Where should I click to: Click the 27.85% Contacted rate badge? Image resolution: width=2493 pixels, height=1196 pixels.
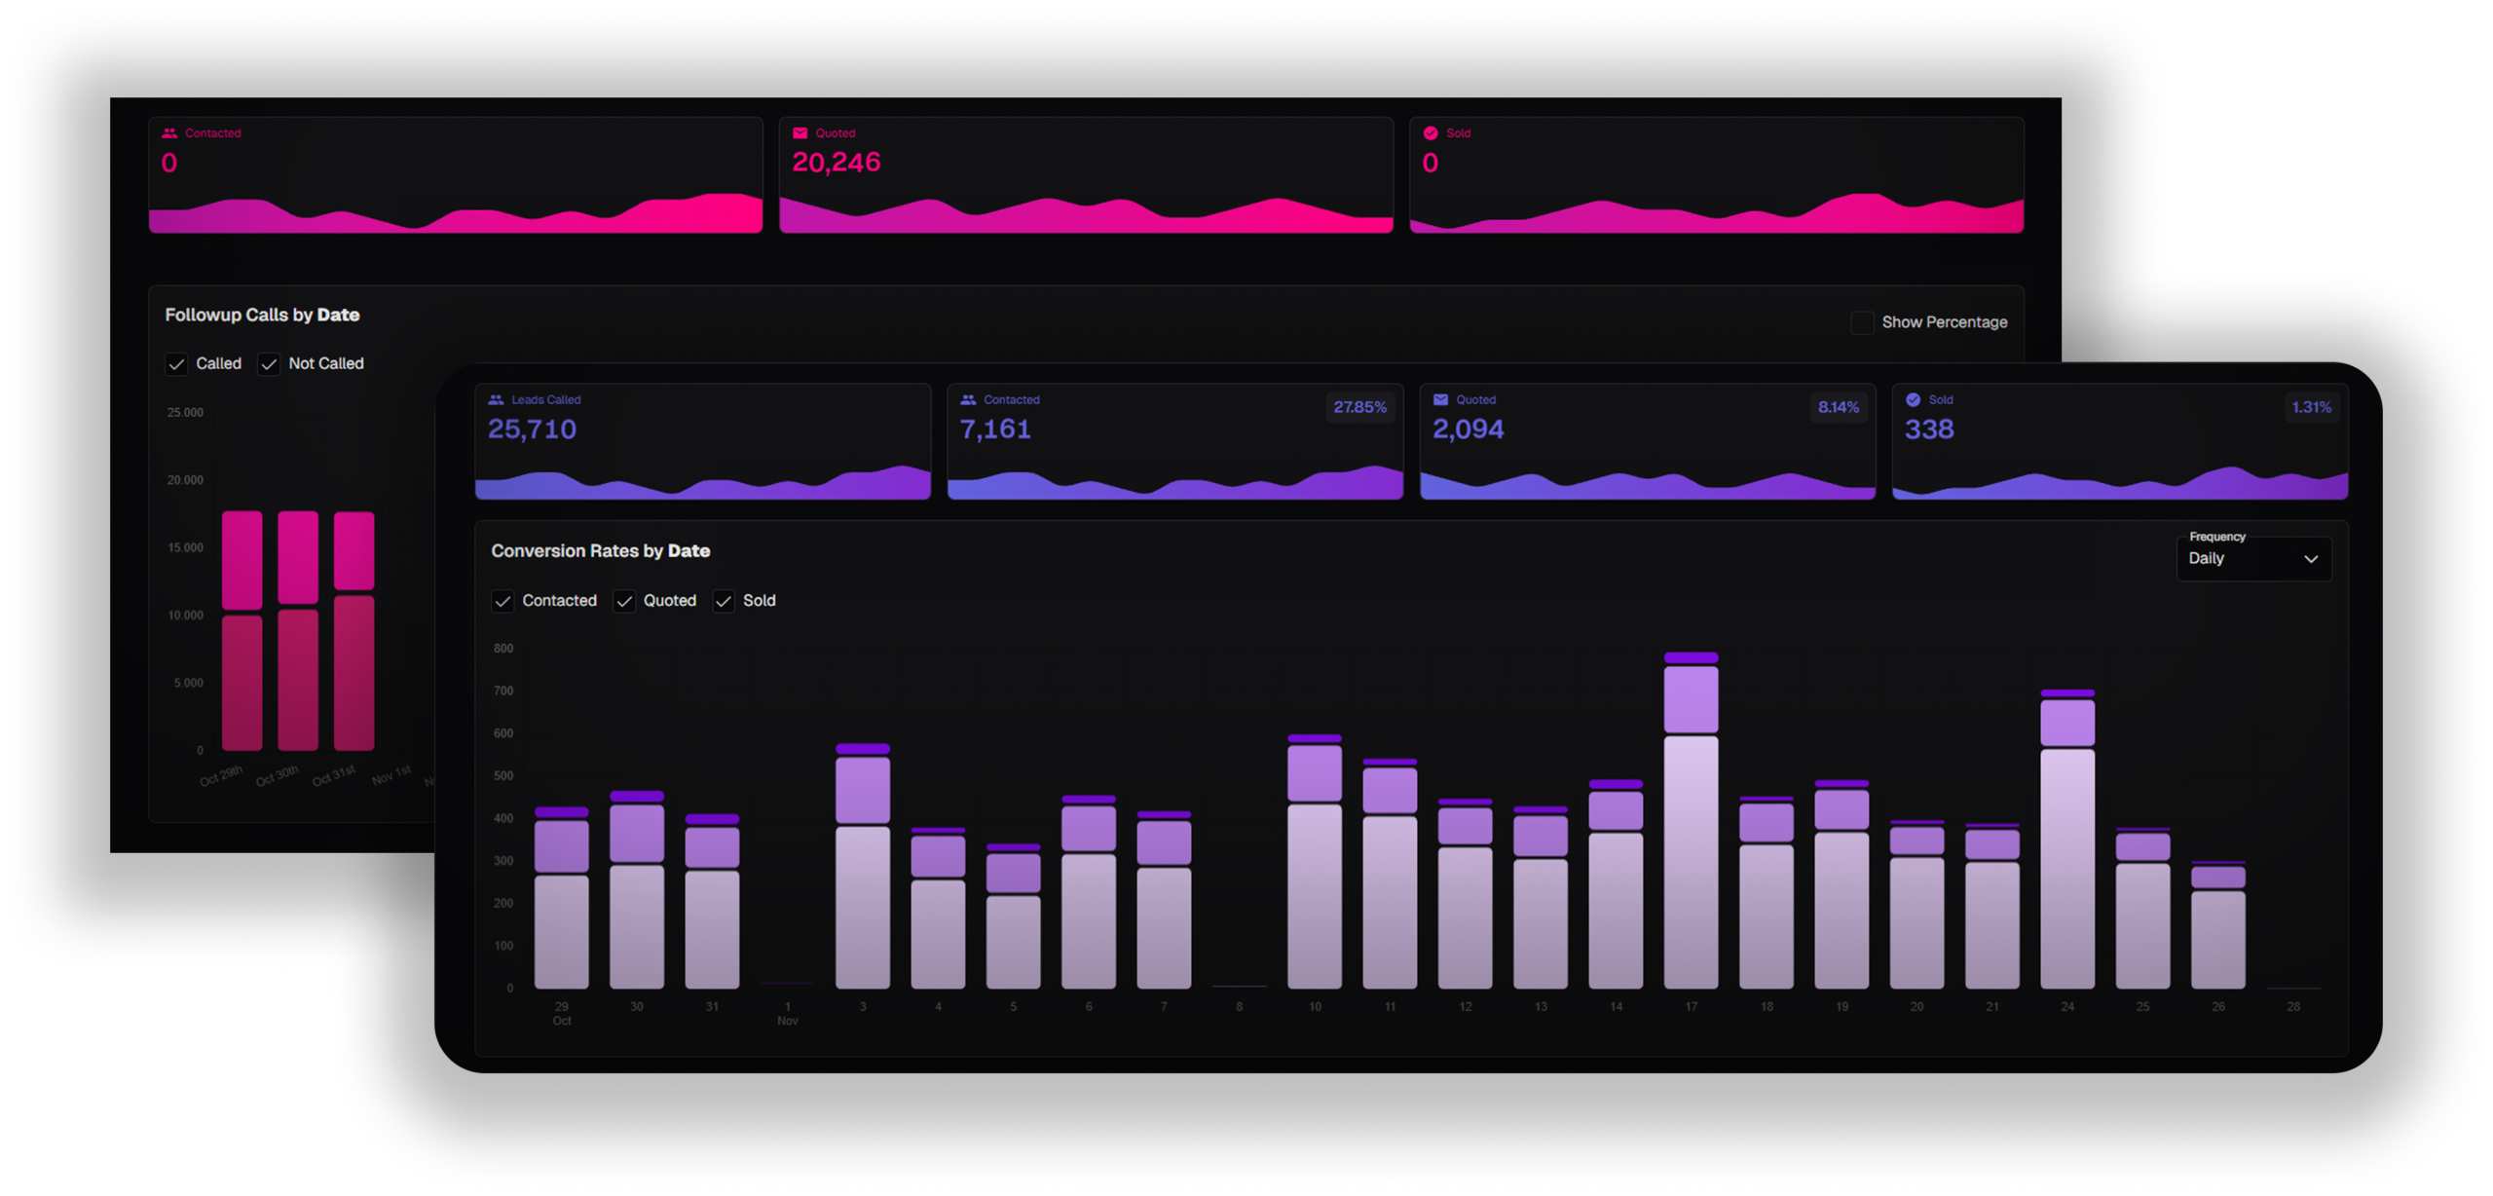[x=1359, y=407]
